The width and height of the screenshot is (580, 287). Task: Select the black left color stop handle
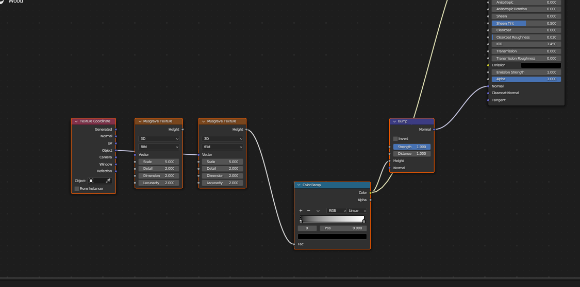pyautogui.click(x=301, y=221)
